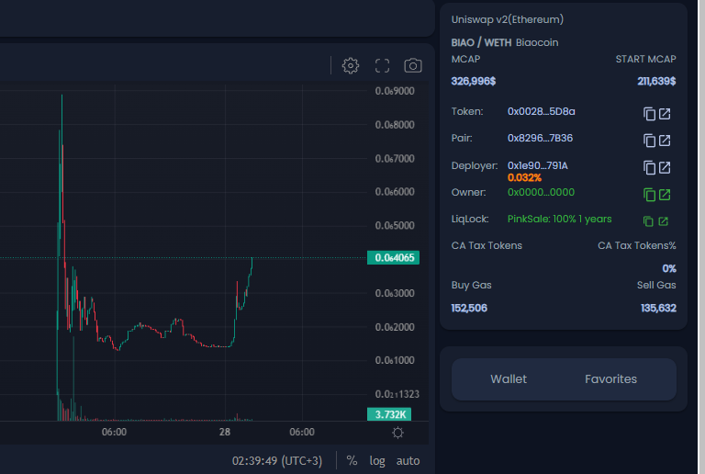Open price scale settings gear at chart bottom

coord(397,433)
